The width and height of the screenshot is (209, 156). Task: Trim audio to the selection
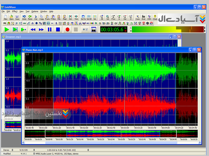(x=76, y=17)
